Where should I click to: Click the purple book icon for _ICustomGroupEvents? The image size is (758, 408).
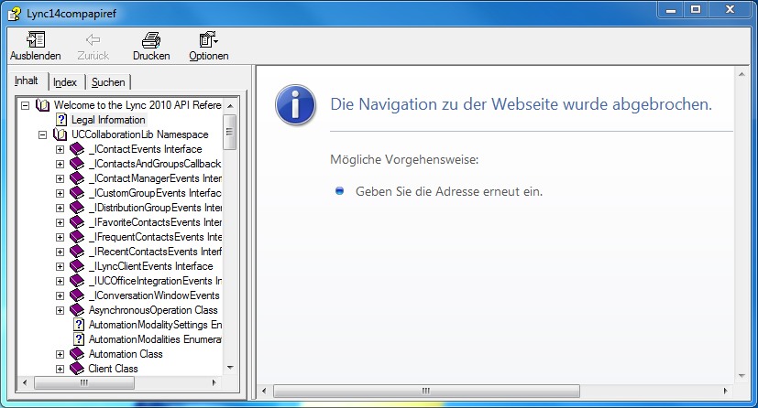[77, 193]
